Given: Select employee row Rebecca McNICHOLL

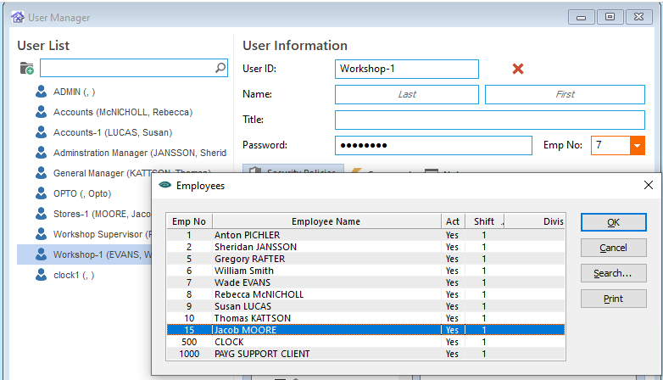Looking at the screenshot, I should 365,294.
